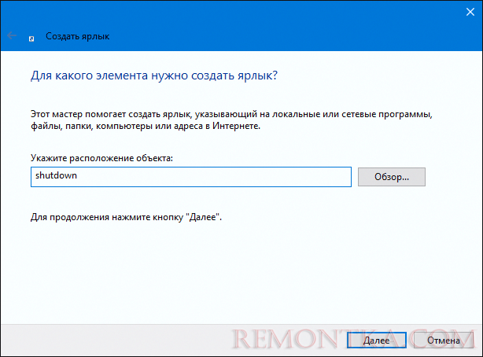Click the Для продолжения нажмите кнопку hint text
Screen dimensions: 483x357
click(126, 217)
